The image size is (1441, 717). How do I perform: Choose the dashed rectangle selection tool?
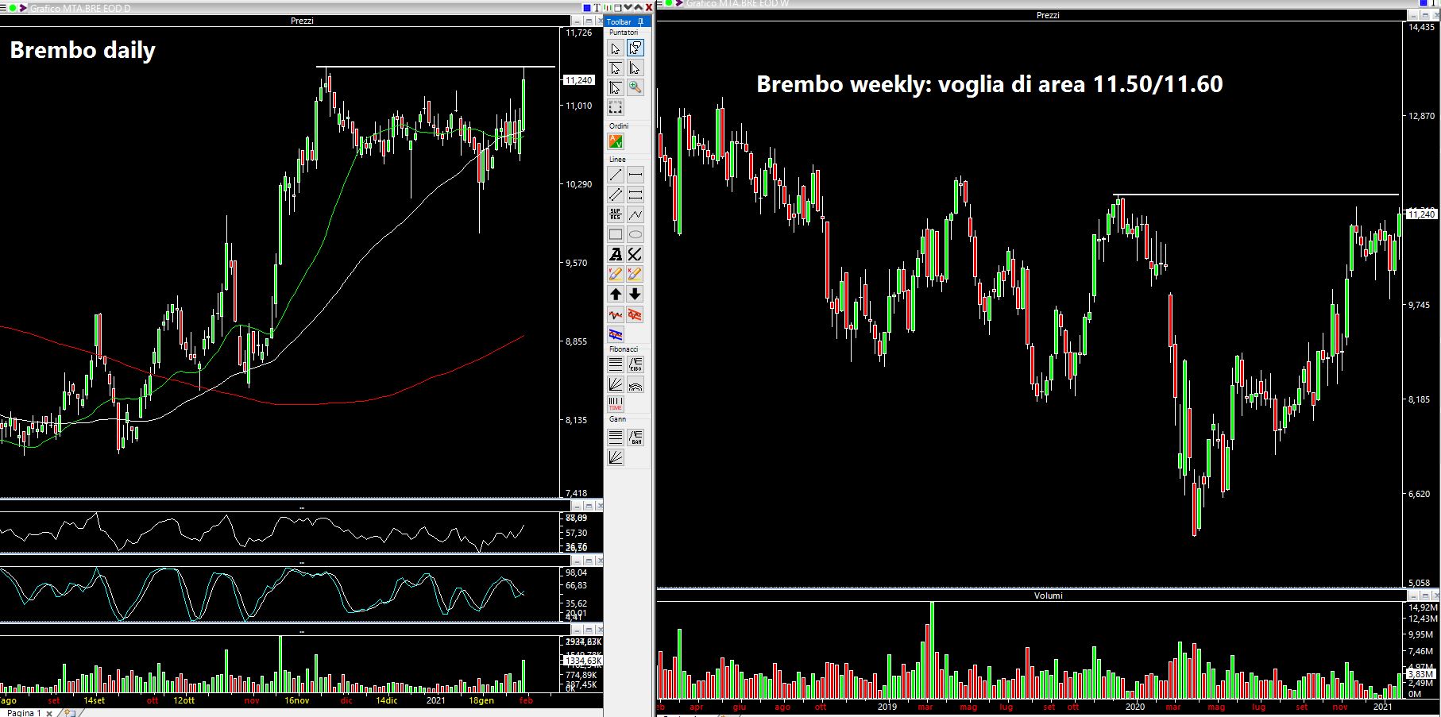click(615, 107)
